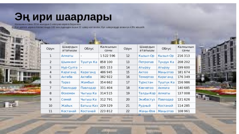Open the Павлодар region beside Экибастуз
This screenshot has width=239, height=134.
click(166, 99)
